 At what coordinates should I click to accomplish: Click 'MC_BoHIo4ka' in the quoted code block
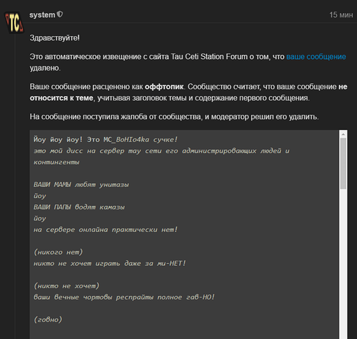pyautogui.click(x=126, y=140)
